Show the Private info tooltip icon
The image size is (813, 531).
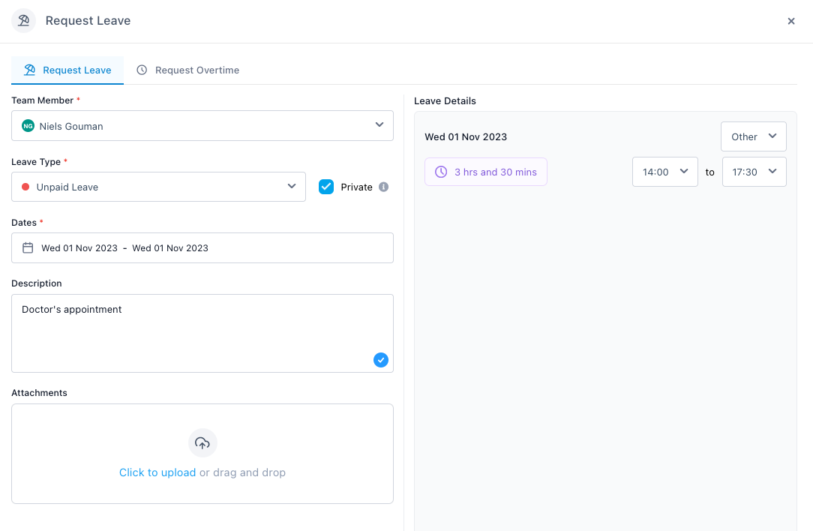coord(384,187)
